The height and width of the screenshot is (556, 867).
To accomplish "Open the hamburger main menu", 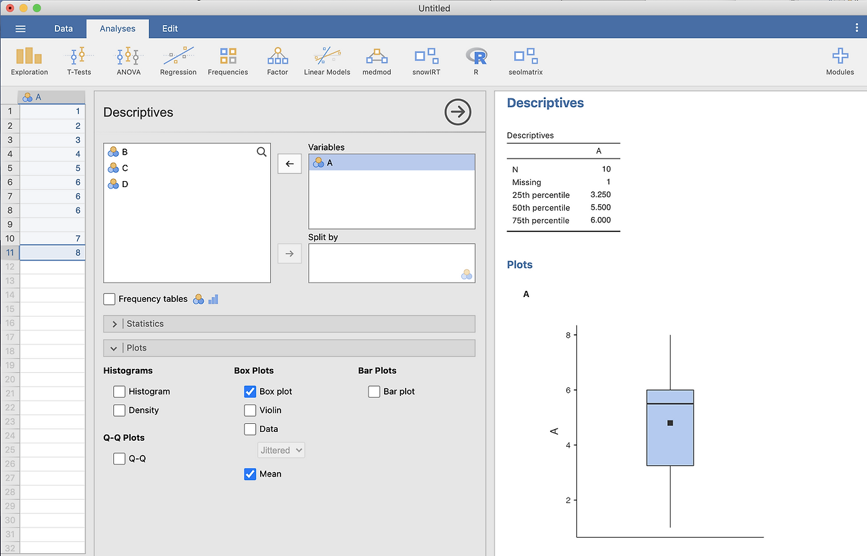I will click(x=20, y=28).
